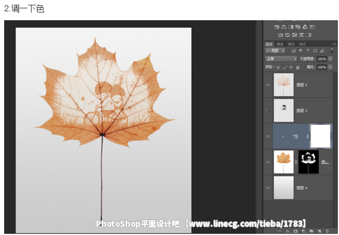Filter layers by shape layers icon
The height and width of the screenshot is (235, 339).
[x=315, y=51]
